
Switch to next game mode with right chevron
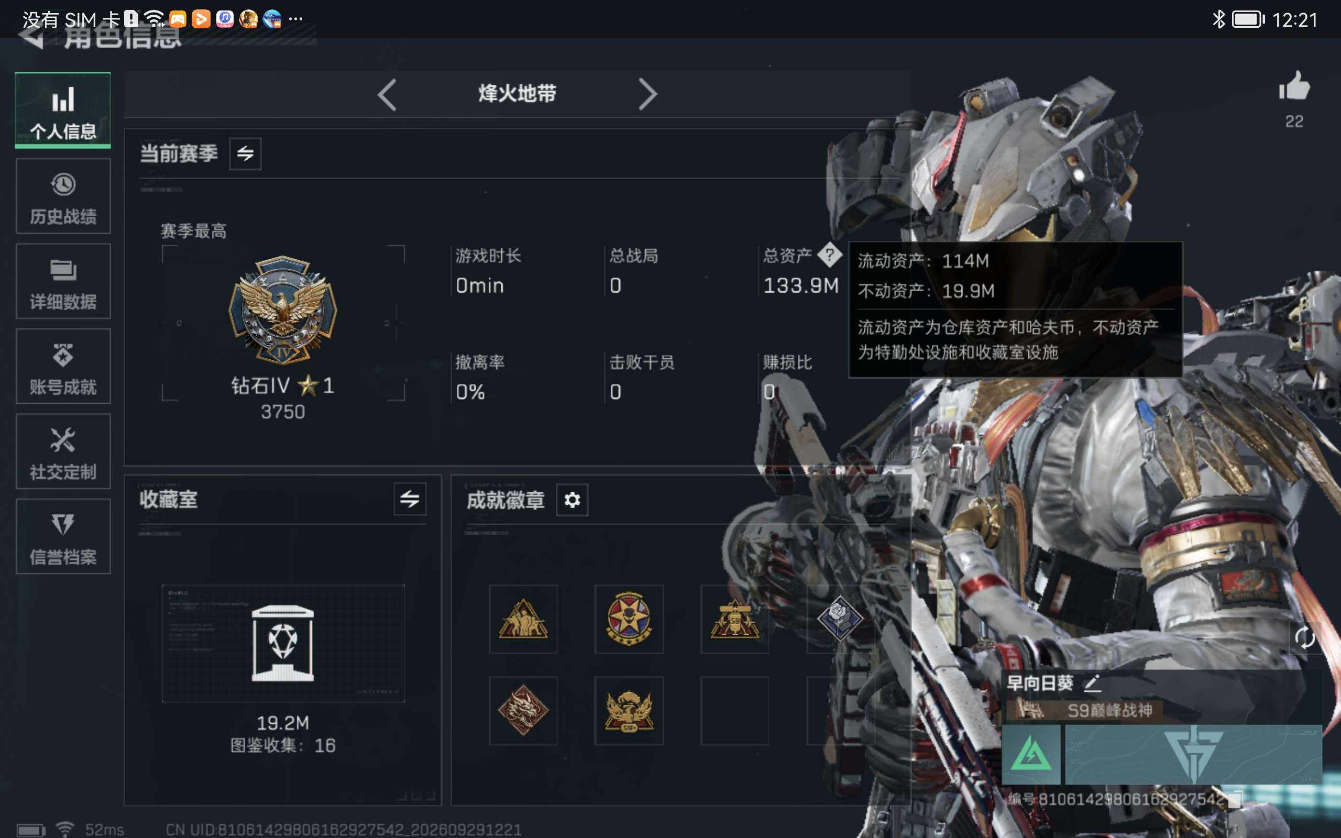point(647,94)
